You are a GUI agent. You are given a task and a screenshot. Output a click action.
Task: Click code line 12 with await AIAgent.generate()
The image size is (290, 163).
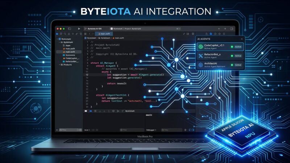pos(135,75)
